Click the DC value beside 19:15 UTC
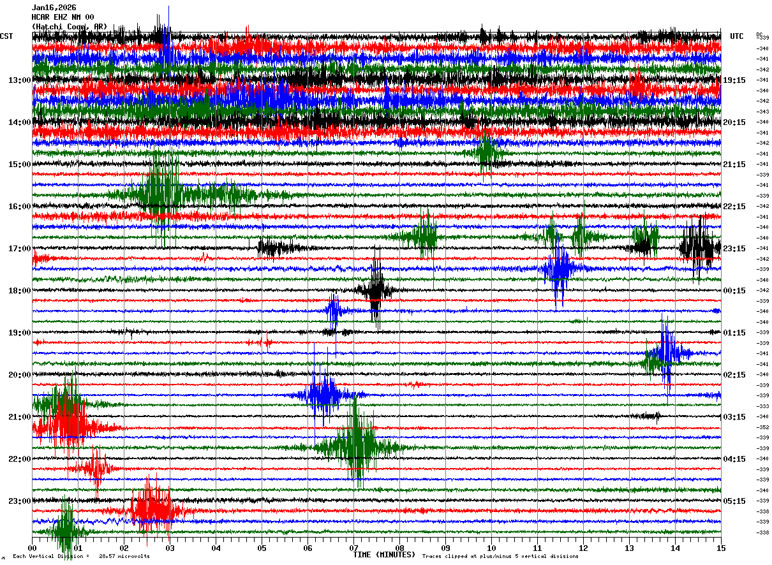 tap(762, 80)
